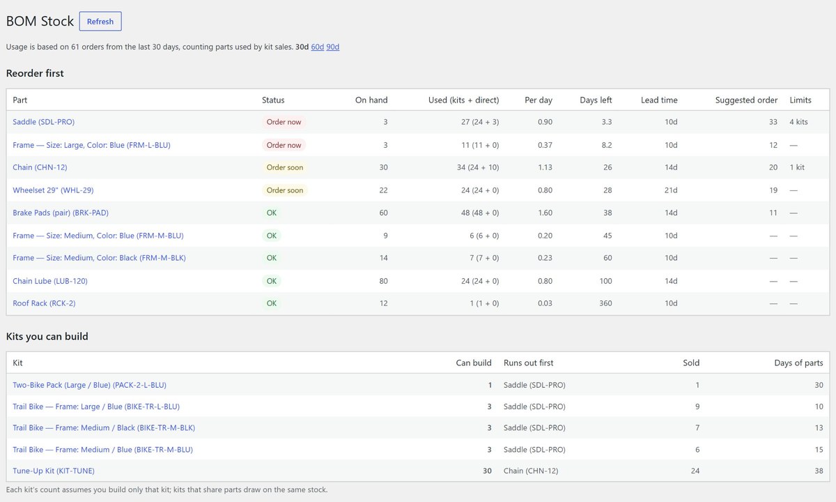Image resolution: width=836 pixels, height=502 pixels.
Task: Open the Wheelset 29" (WHL-29) part
Action: click(x=53, y=190)
